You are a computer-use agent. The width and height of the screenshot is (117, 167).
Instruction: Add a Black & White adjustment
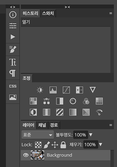[60, 101]
